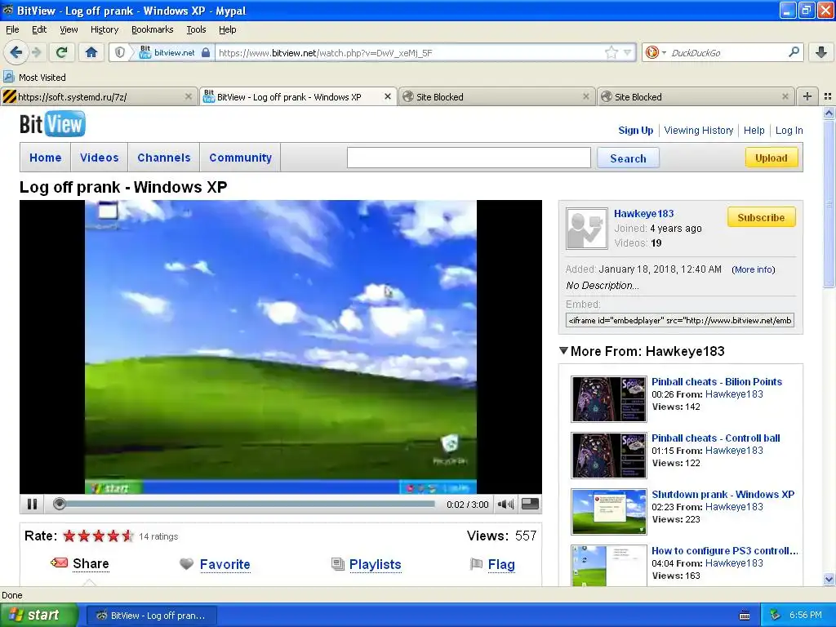
Task: Click the magnifier in the search box
Action: 794,52
